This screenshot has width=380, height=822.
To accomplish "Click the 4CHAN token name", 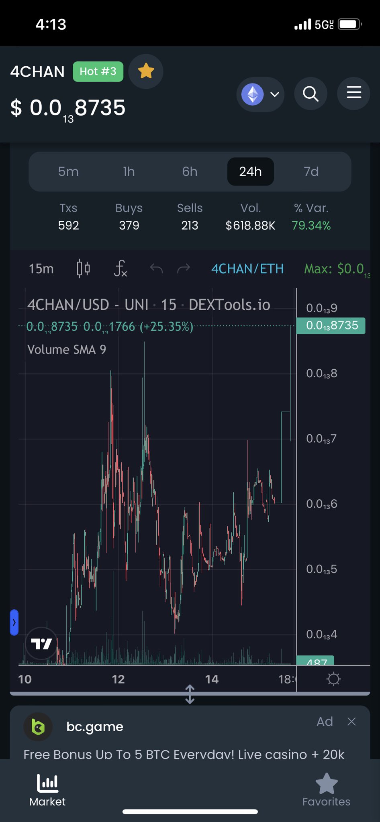I will click(x=37, y=72).
